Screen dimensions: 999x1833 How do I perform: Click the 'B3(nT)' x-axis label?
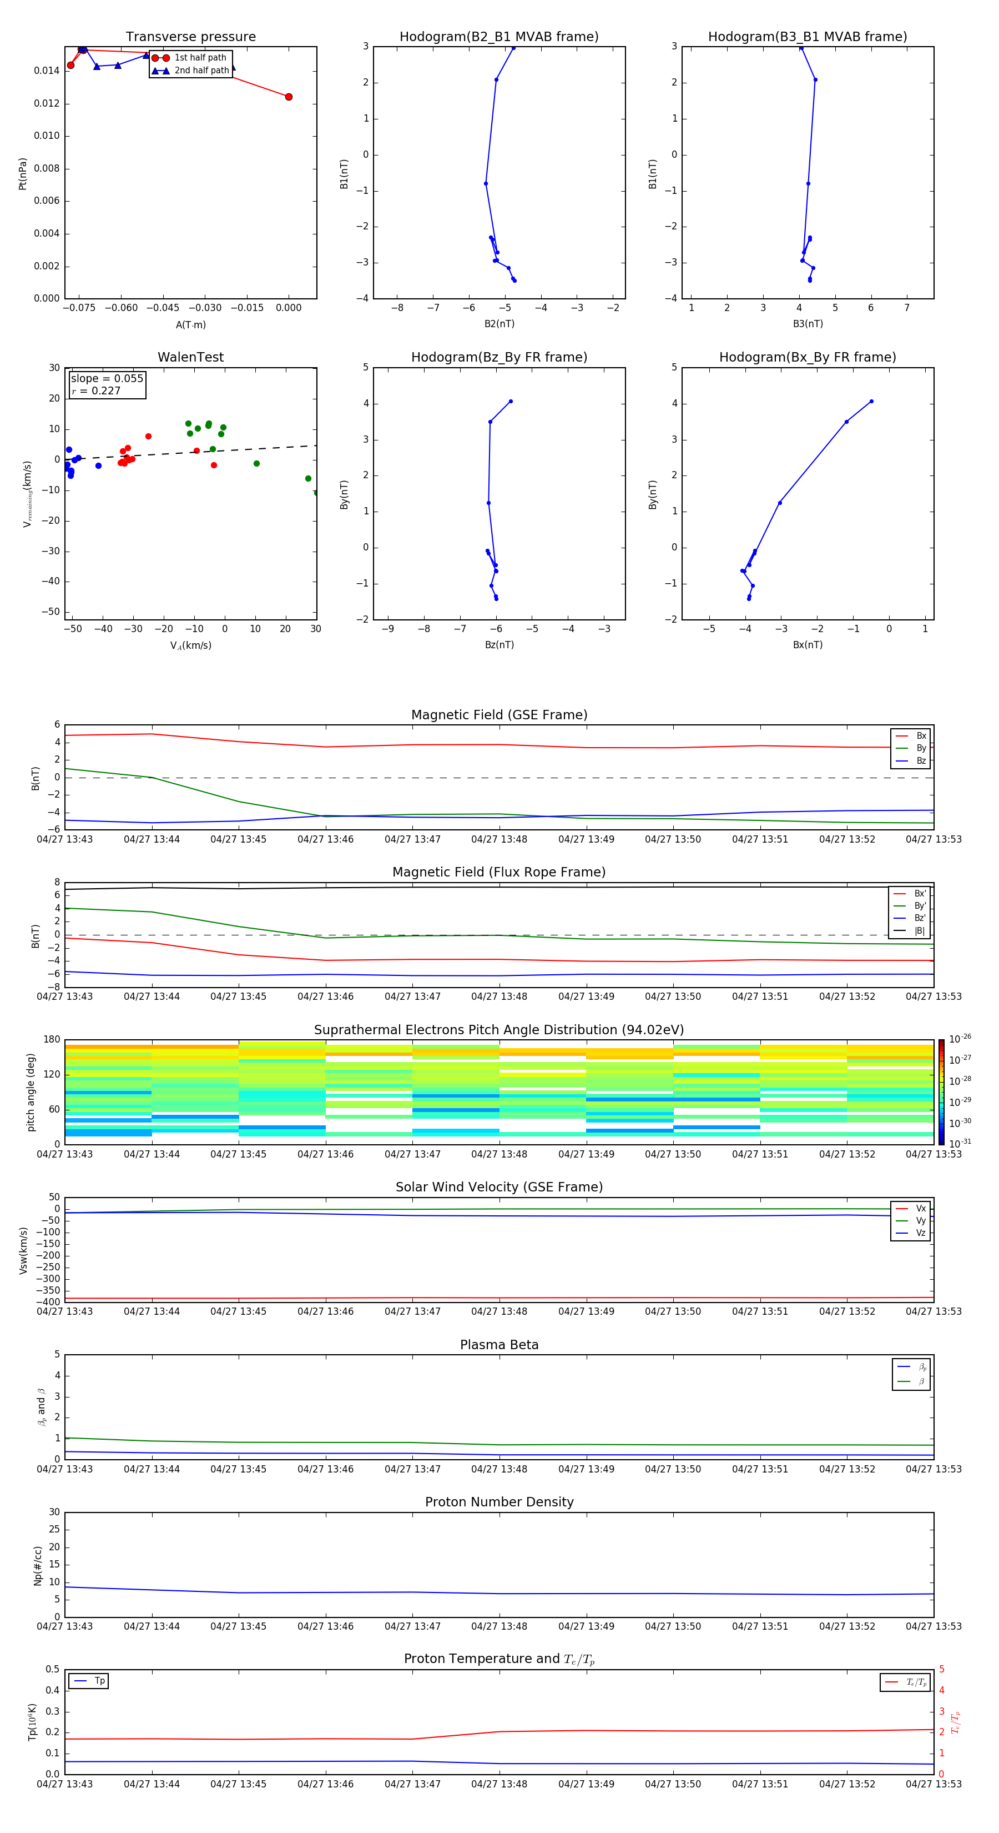[x=808, y=324]
